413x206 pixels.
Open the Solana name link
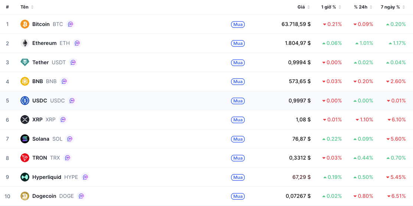(41, 139)
